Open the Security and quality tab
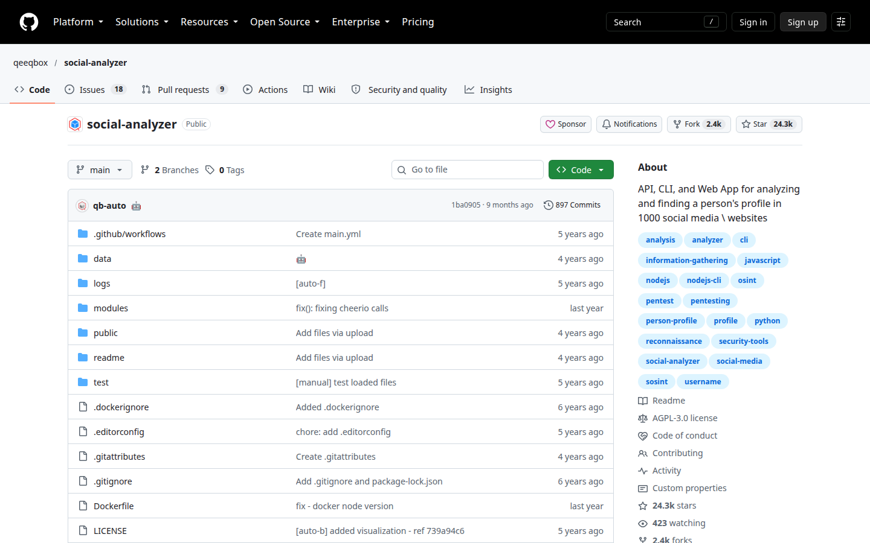 [x=399, y=89]
